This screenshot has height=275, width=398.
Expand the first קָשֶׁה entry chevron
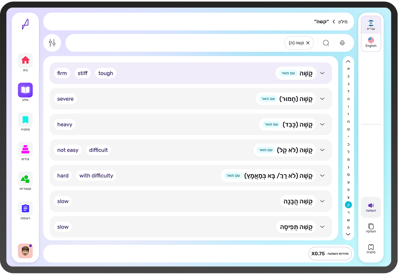322,73
